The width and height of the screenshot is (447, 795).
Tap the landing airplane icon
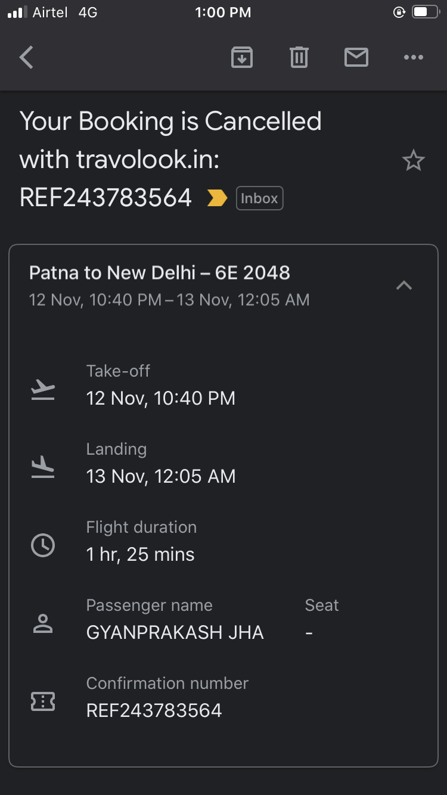pyautogui.click(x=43, y=467)
